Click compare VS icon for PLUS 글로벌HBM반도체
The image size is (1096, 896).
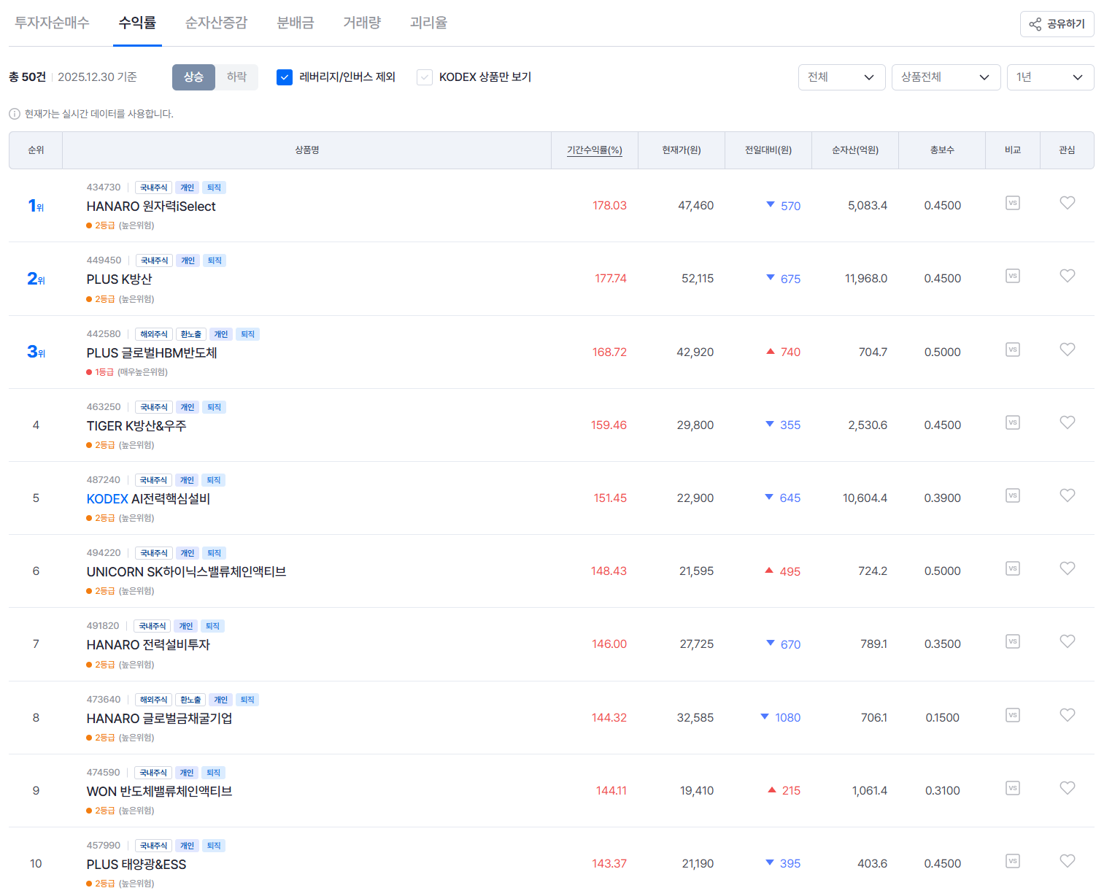(1012, 349)
